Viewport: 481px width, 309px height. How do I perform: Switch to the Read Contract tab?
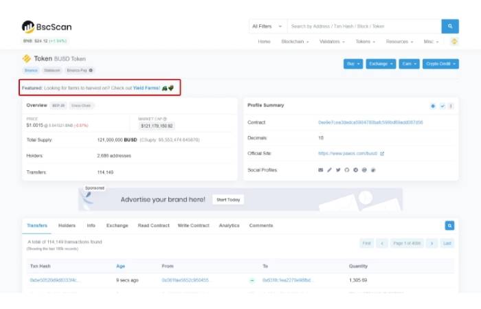(x=153, y=226)
